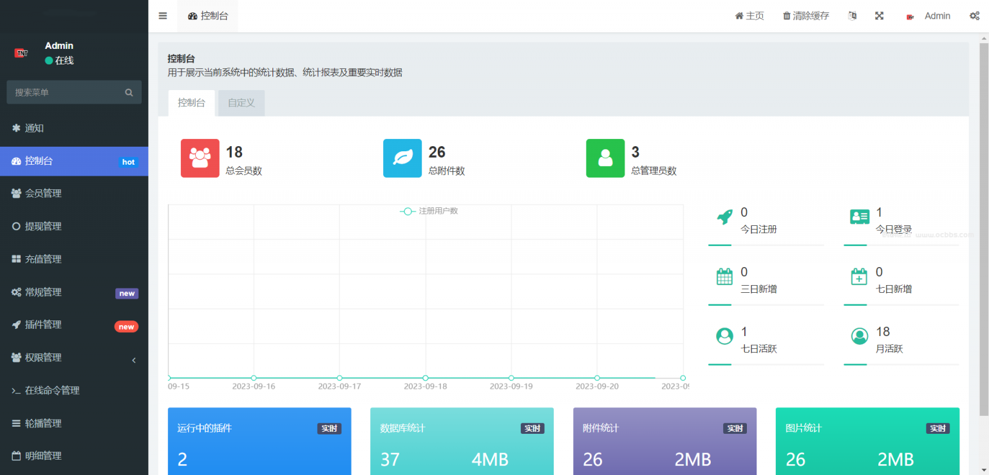989x475 pixels.
Task: Click the page vertical scrollbar
Action: (x=983, y=228)
